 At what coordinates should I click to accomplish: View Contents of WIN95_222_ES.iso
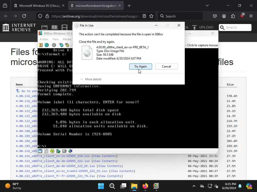(122, 171)
